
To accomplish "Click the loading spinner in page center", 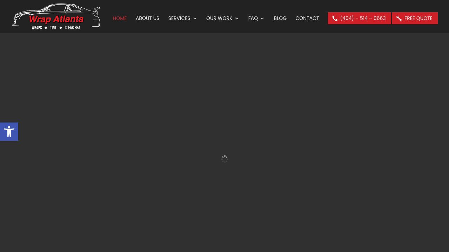I will coord(224,159).
